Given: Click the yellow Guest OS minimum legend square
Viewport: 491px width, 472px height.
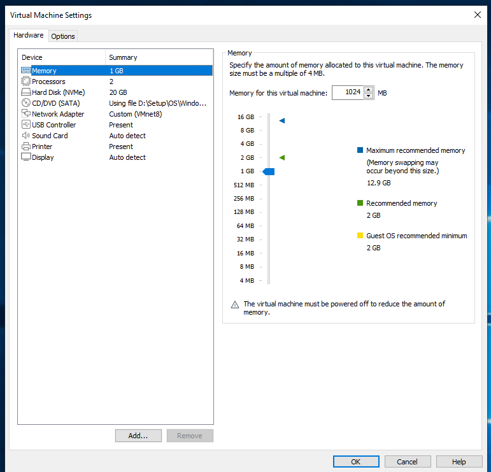Looking at the screenshot, I should (360, 235).
